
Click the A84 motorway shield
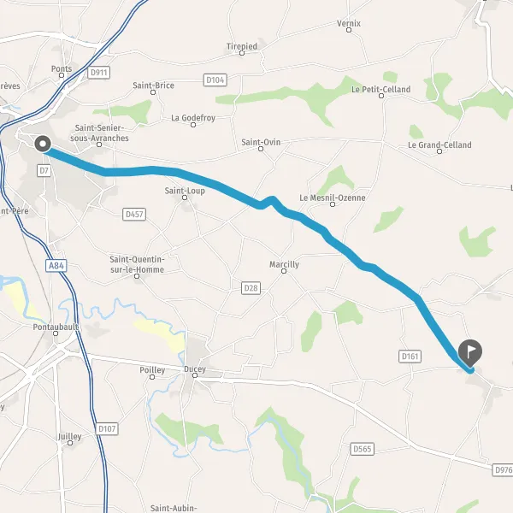56,265
